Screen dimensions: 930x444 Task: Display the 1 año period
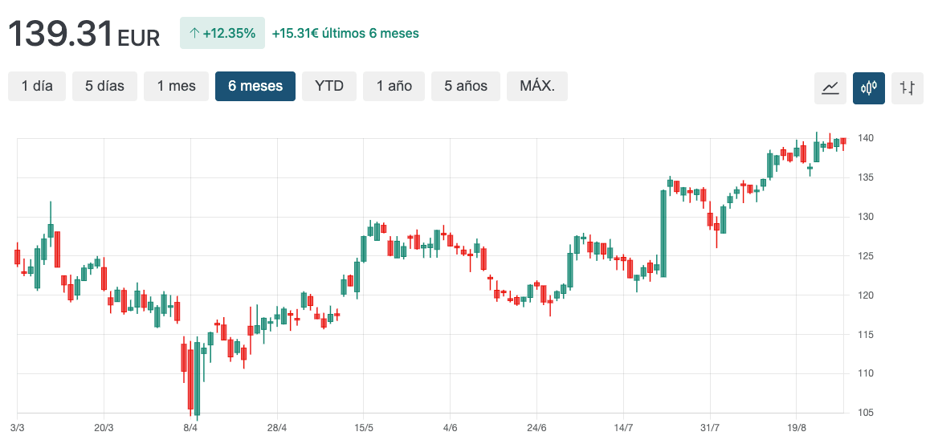click(394, 86)
